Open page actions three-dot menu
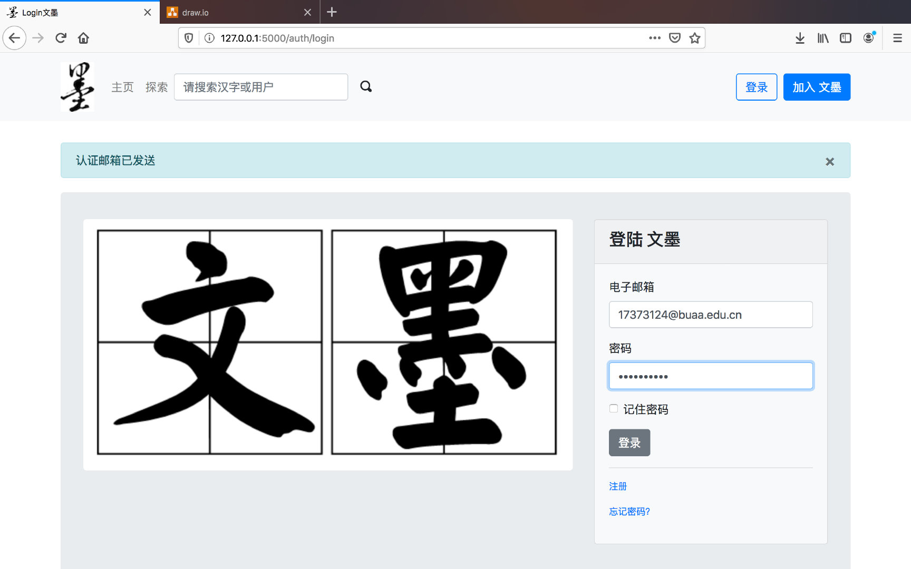The image size is (911, 569). [655, 38]
